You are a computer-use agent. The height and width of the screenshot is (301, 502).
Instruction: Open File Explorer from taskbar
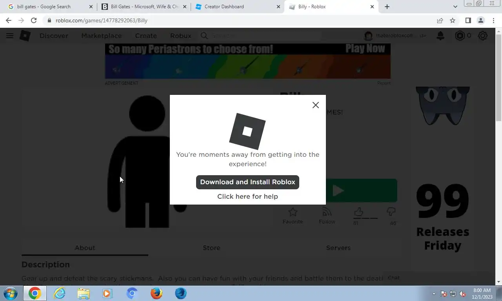[84, 293]
